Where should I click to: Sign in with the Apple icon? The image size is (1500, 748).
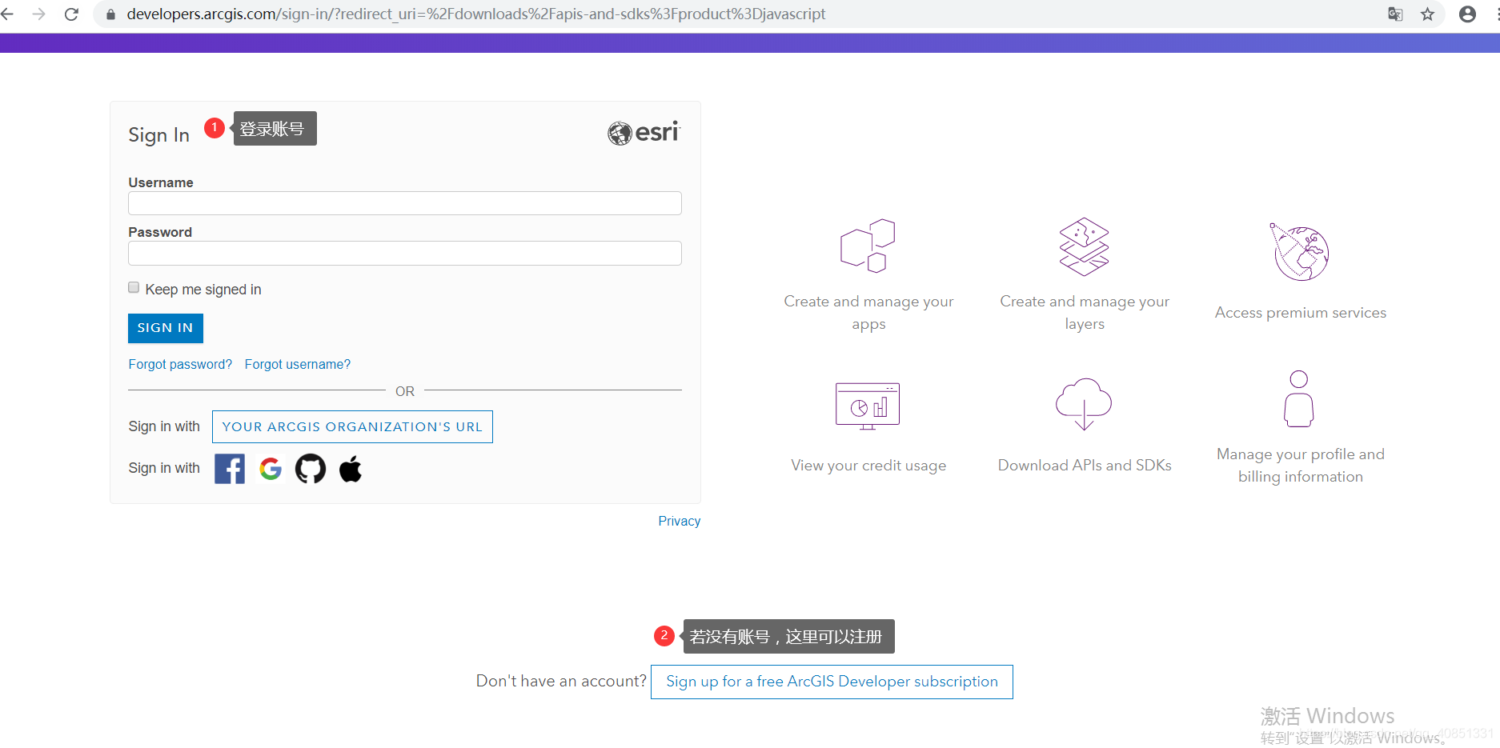pos(351,469)
